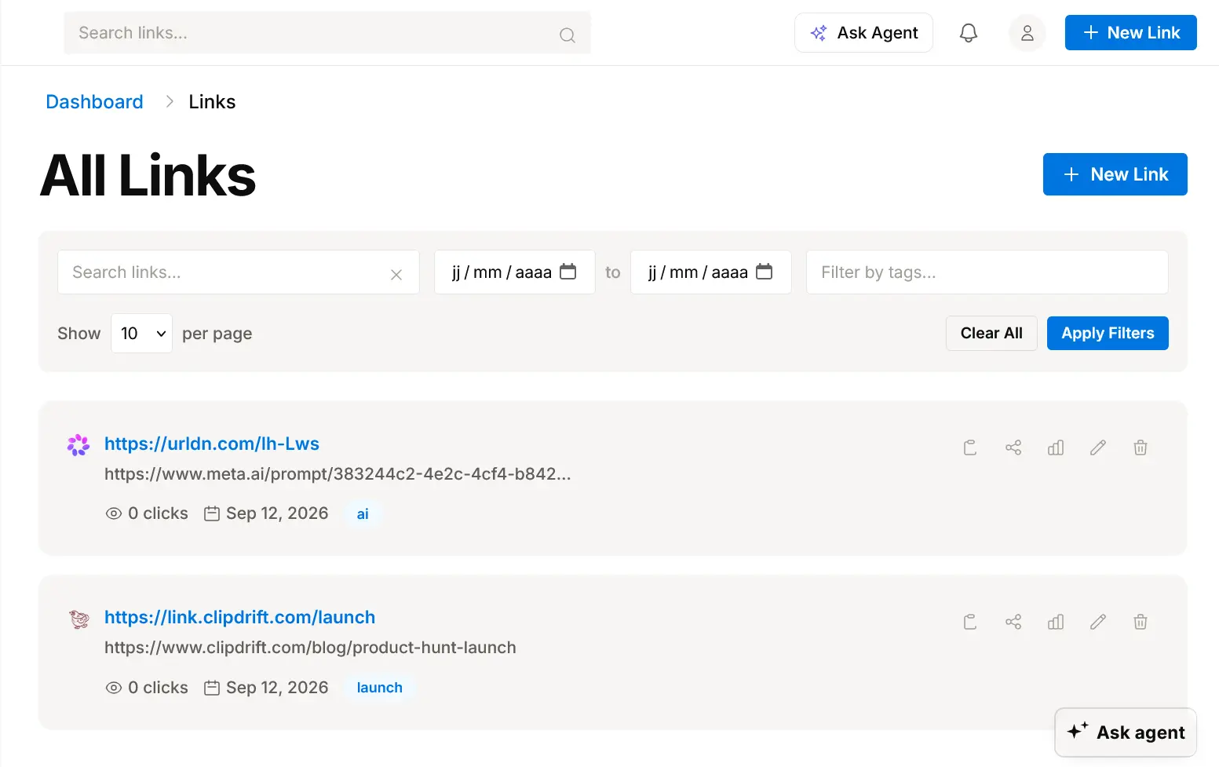Click the Links breadcrumb item
This screenshot has height=767, width=1219.
(x=212, y=102)
